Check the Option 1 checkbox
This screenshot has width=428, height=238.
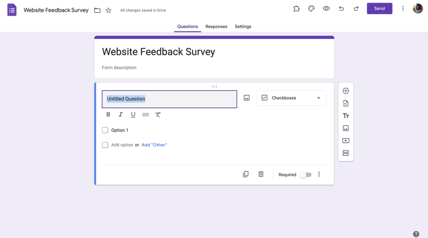105,130
